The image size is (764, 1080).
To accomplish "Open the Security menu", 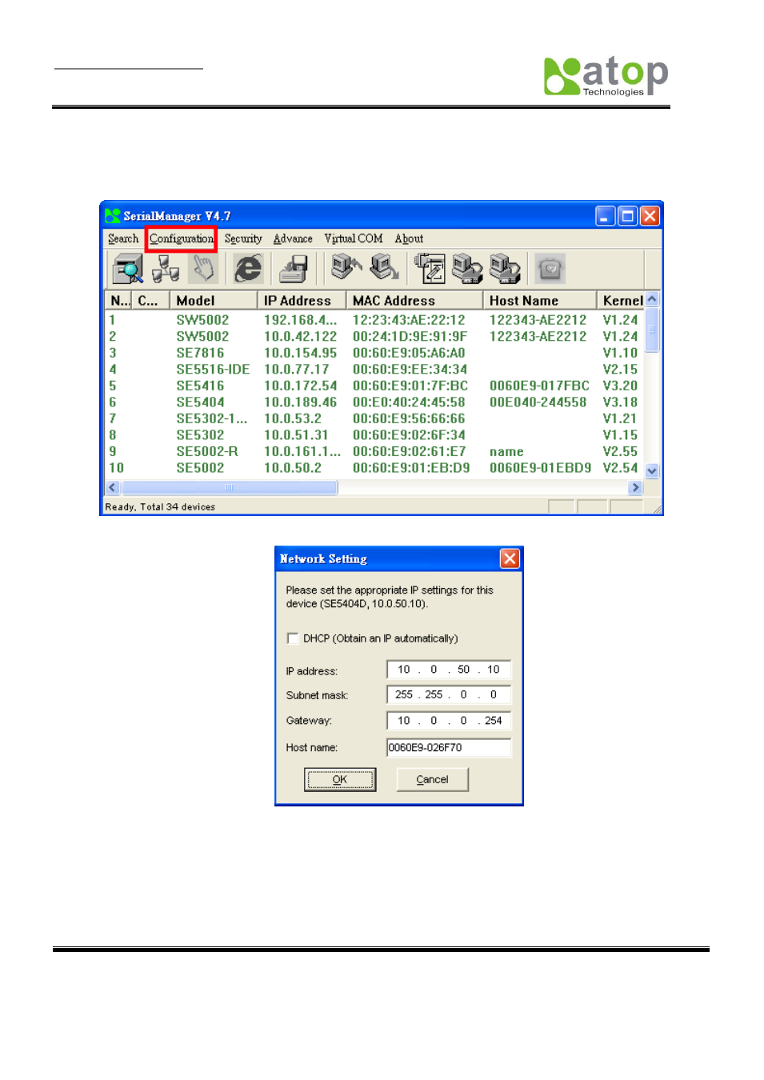I will (243, 238).
